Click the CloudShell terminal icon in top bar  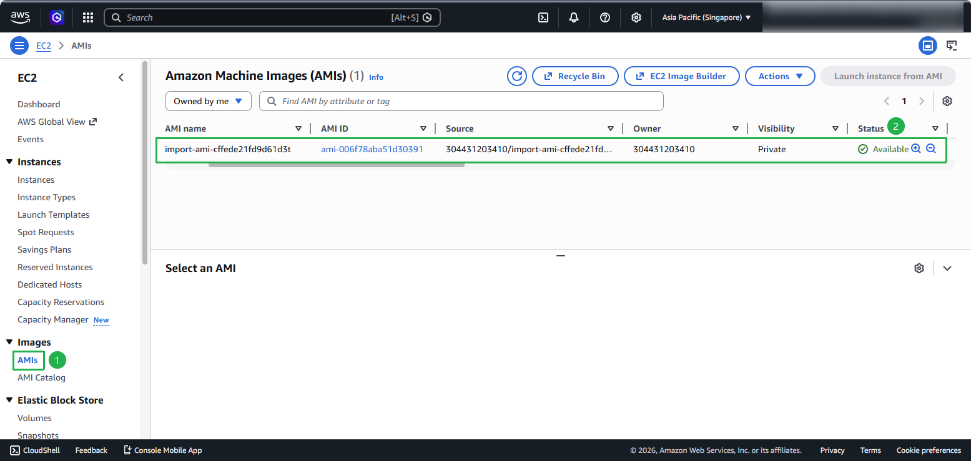pyautogui.click(x=543, y=17)
